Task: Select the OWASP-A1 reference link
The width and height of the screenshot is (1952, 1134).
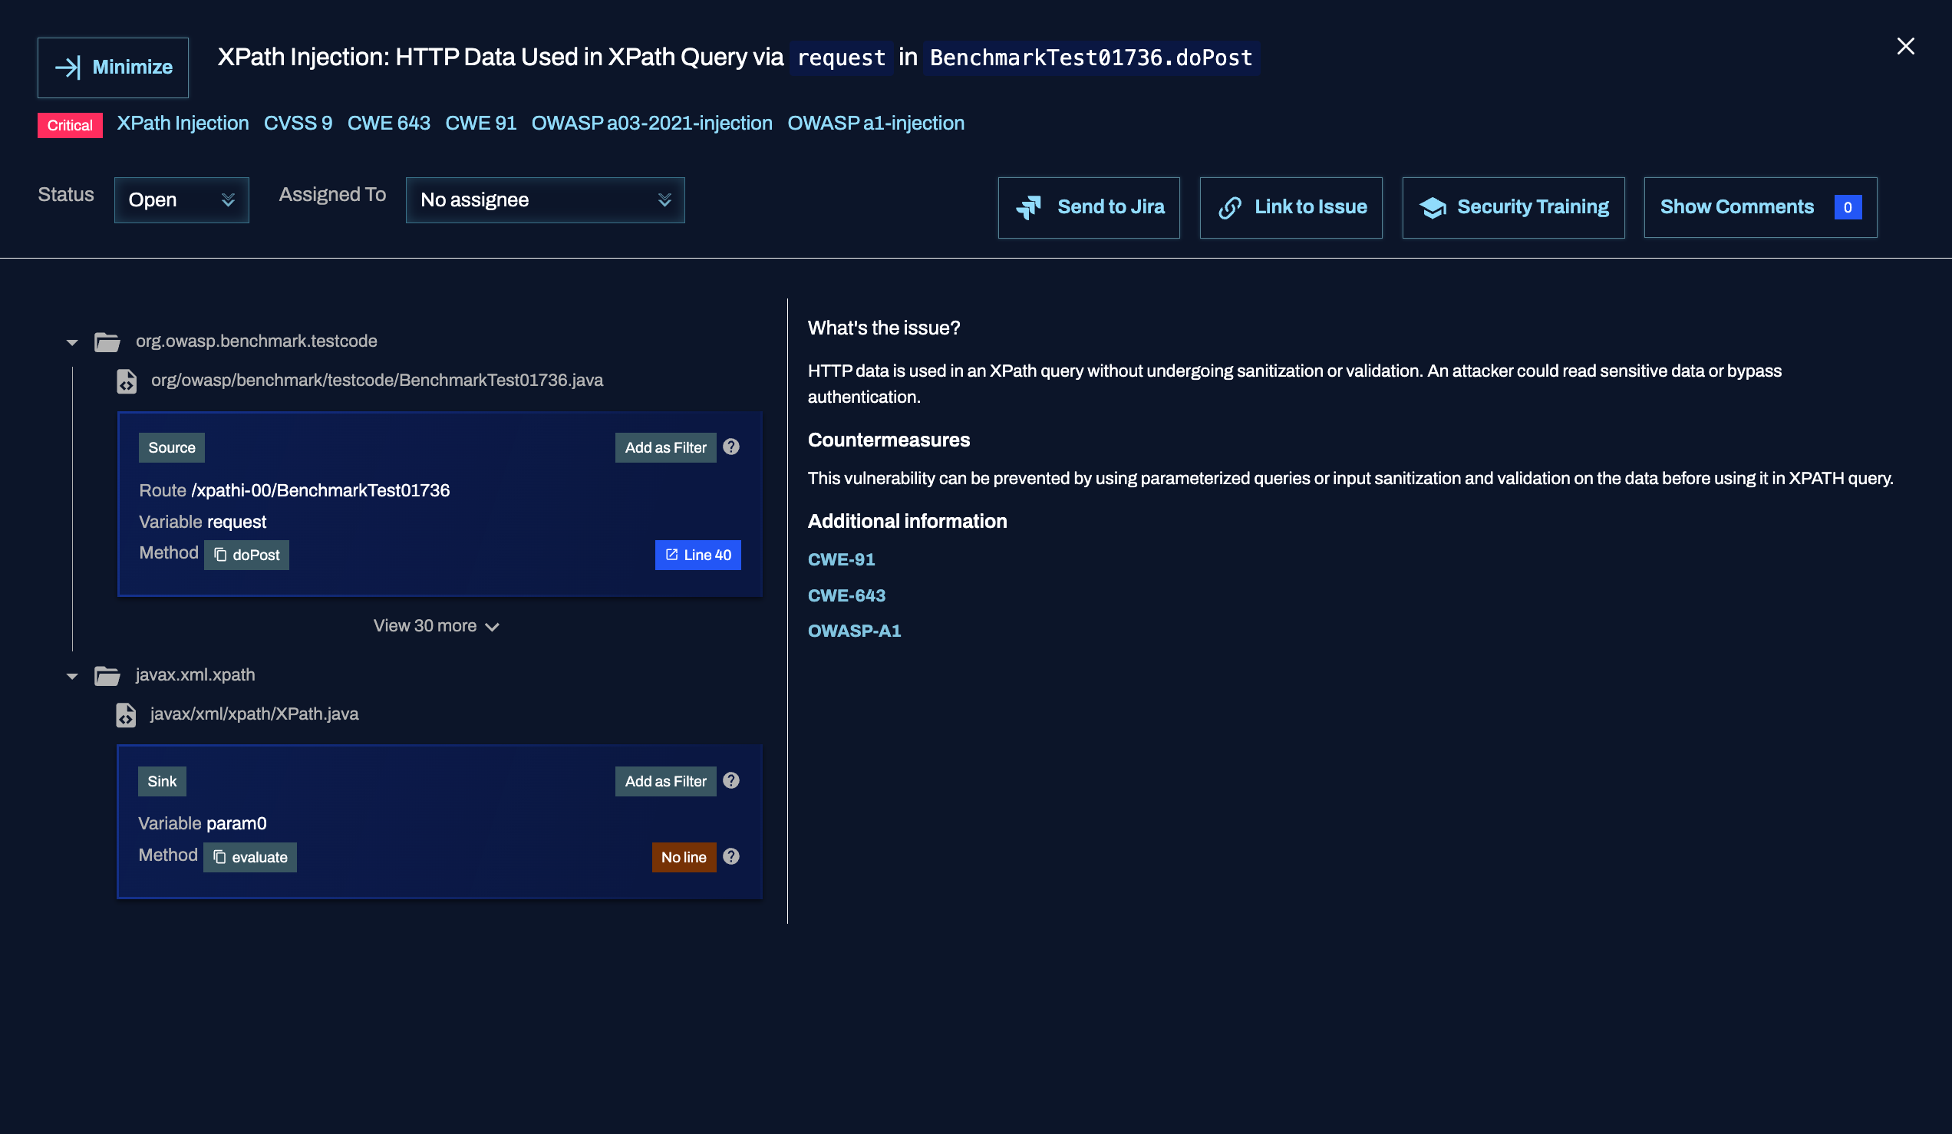Action: (x=855, y=631)
